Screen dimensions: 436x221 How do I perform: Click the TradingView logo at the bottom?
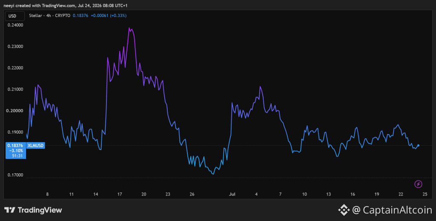33,210
